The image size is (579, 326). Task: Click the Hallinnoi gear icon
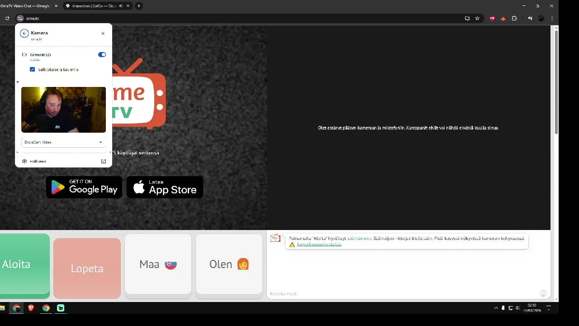[24, 161]
